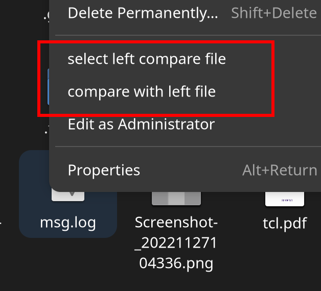Select the msg.log file icon
The width and height of the screenshot is (321, 291).
[x=68, y=197]
